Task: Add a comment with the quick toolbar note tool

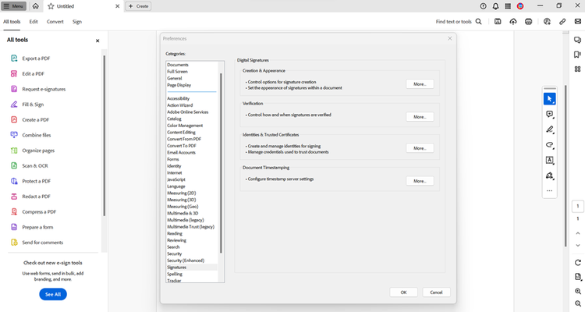Action: 550,114
